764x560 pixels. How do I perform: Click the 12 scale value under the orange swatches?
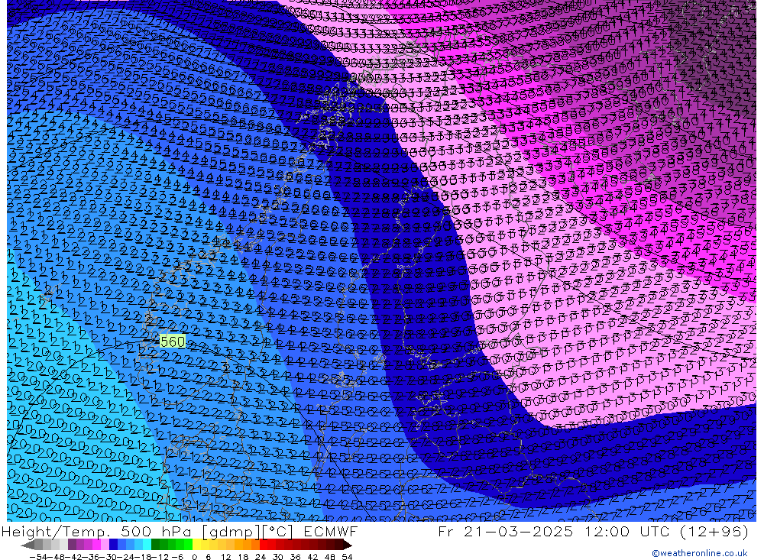(225, 557)
